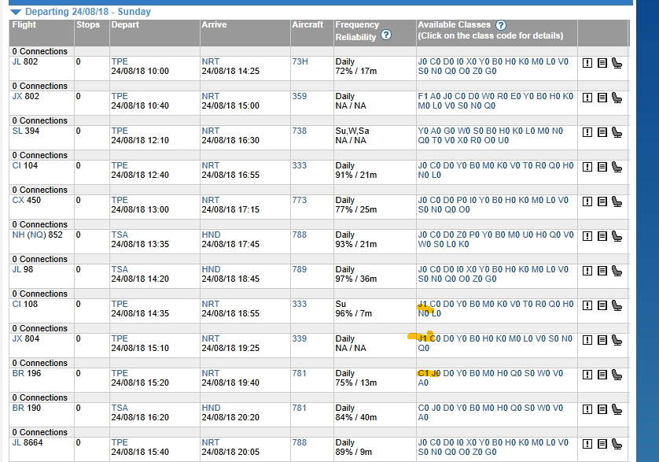This screenshot has width=659, height=462.
Task: Open flight JL 98 link
Action: (x=22, y=269)
